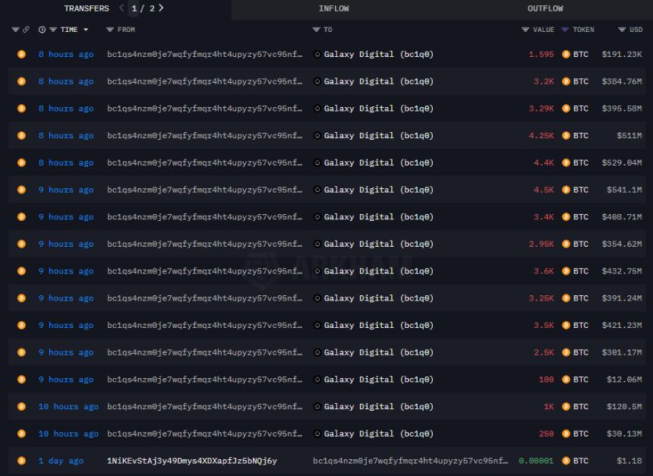Click the BTC token icon in the first row
This screenshot has width=653, height=476.
(x=563, y=54)
